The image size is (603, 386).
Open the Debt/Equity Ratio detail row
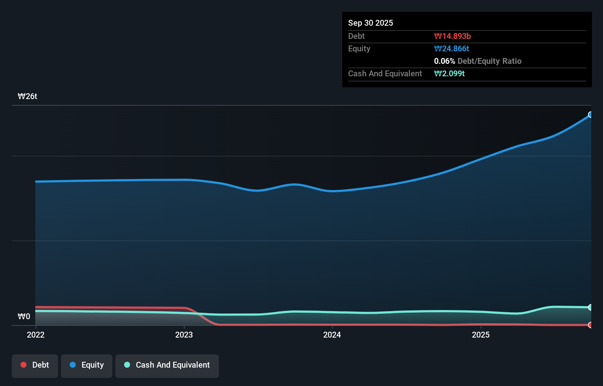click(x=478, y=61)
